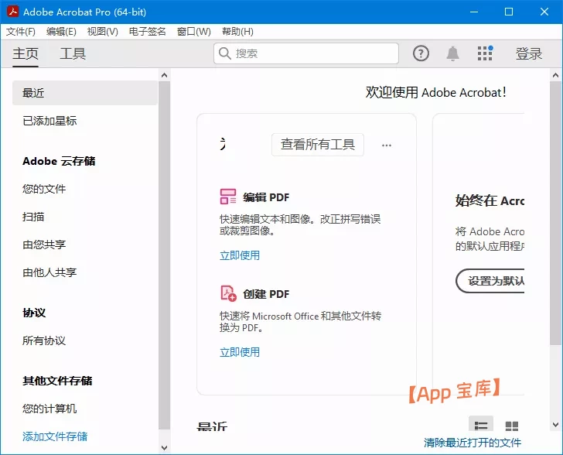The width and height of the screenshot is (563, 455).
Task: Click the 设置为默认 button
Action: (x=490, y=281)
